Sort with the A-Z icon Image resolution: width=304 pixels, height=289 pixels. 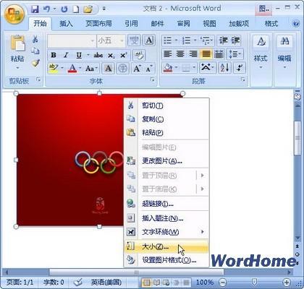point(225,68)
